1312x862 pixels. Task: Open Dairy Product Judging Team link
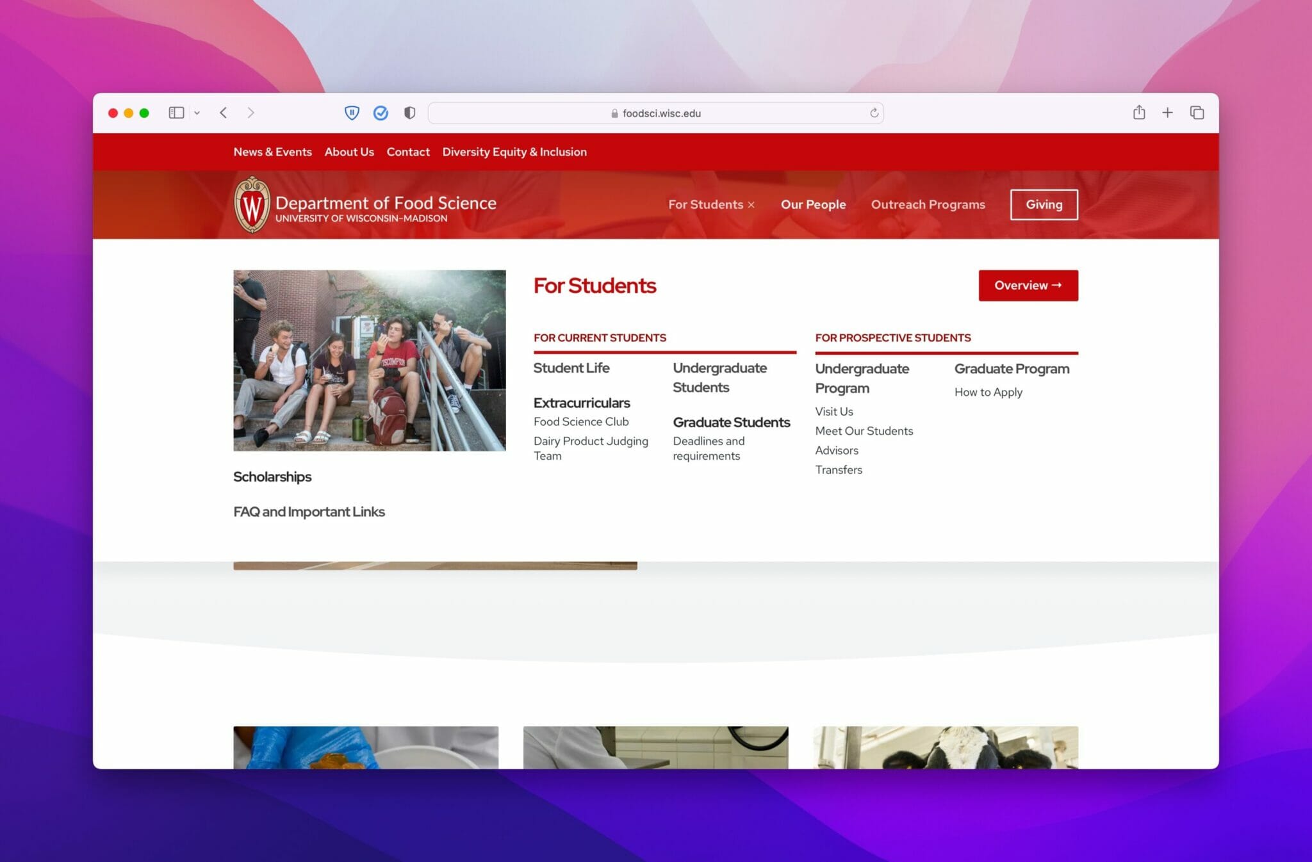pos(591,448)
